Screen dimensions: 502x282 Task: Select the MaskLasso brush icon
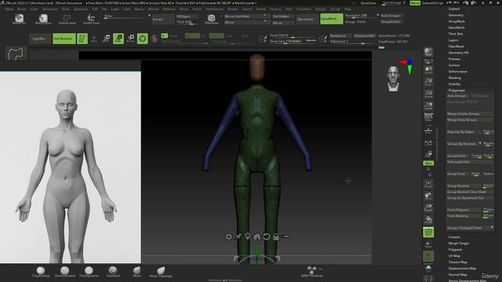click(43, 19)
